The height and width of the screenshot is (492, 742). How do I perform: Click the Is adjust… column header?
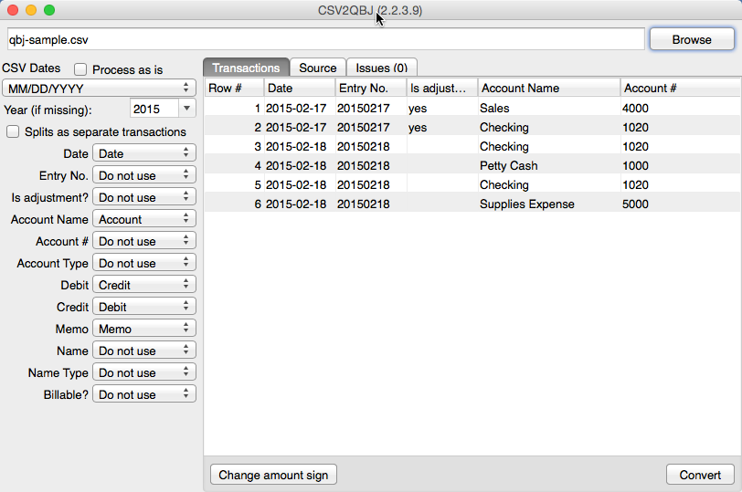442,88
